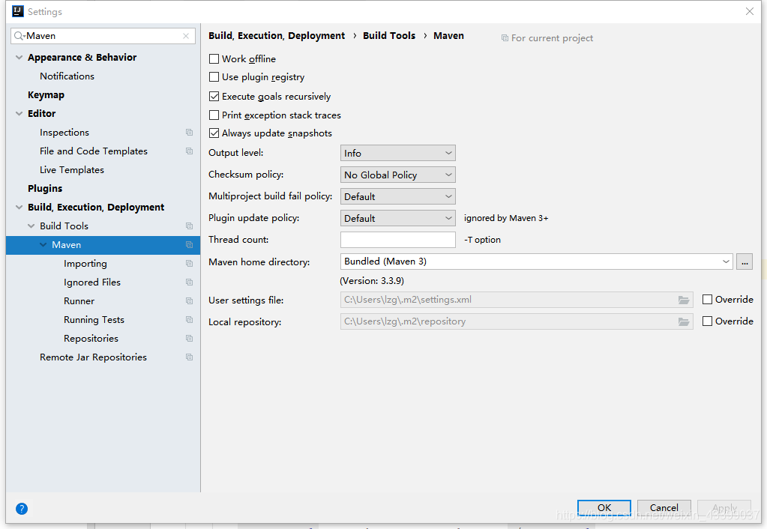This screenshot has height=529, width=767.
Task: Click the project-level icon beside Runner
Action: 189,301
